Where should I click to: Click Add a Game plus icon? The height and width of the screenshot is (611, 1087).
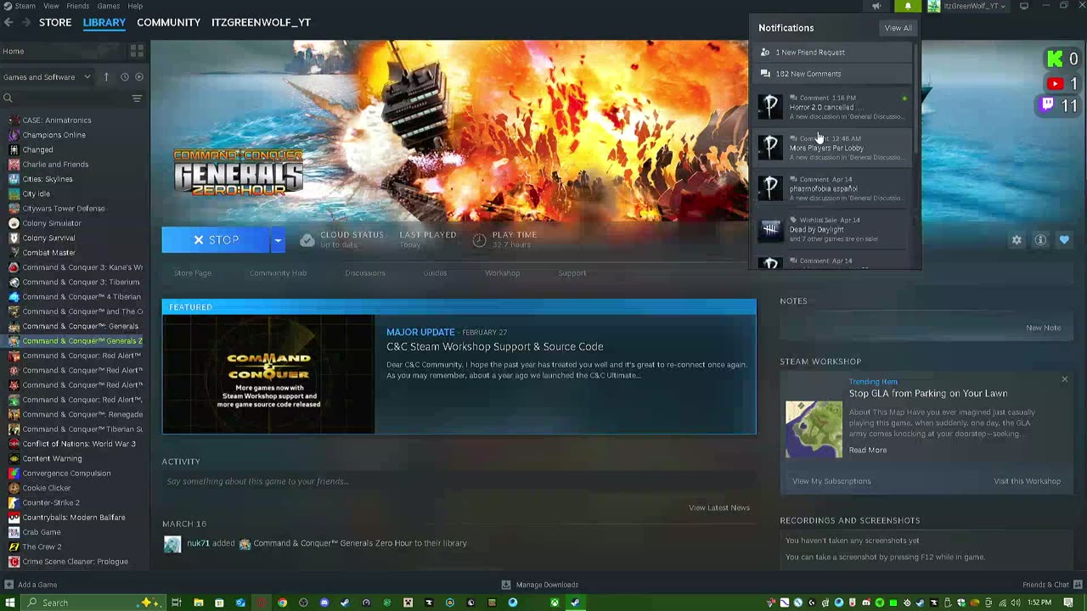8,584
